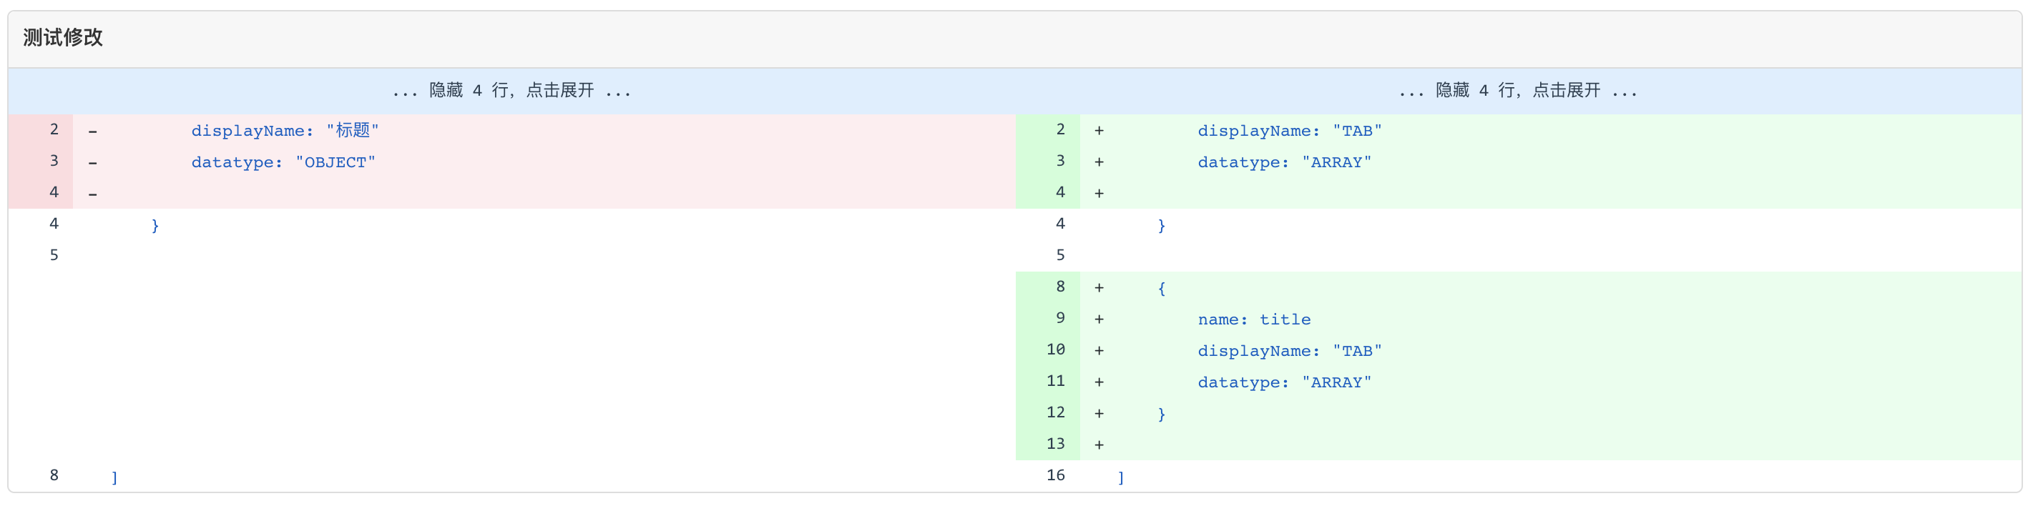Click line number 16 in right pane
The height and width of the screenshot is (506, 2033).
[1055, 475]
